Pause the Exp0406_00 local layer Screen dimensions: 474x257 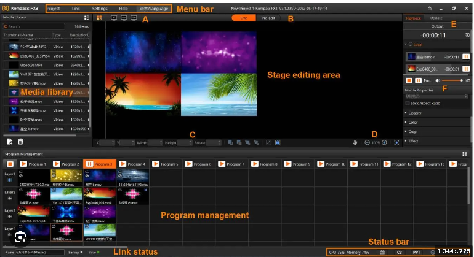click(x=466, y=69)
